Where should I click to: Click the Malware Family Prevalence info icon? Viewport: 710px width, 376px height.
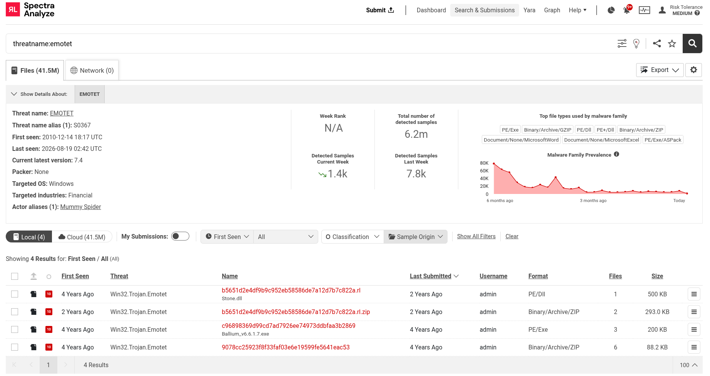coord(616,154)
